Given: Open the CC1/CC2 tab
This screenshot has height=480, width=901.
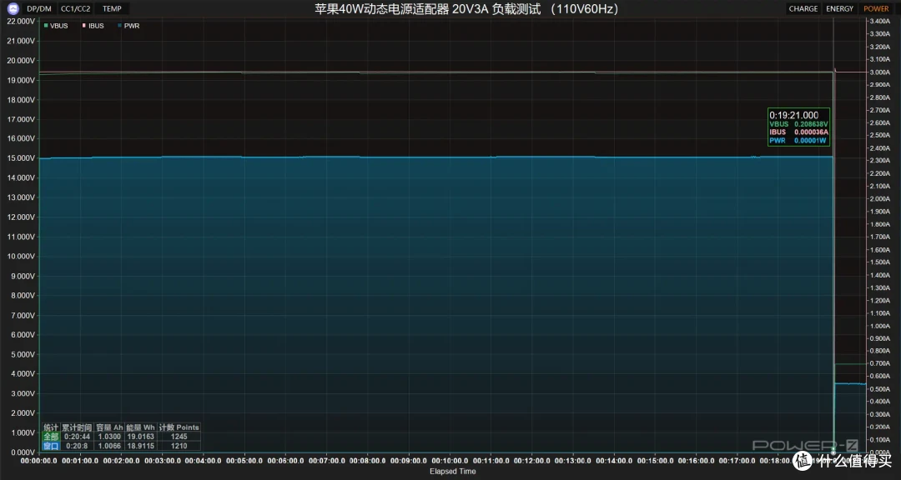Looking at the screenshot, I should tap(76, 8).
